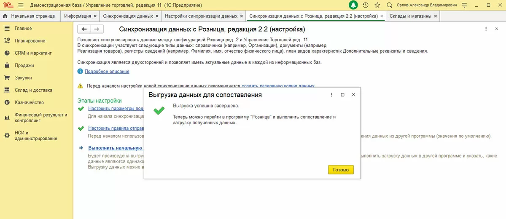
Task: Close the sync setup form
Action: click(497, 29)
